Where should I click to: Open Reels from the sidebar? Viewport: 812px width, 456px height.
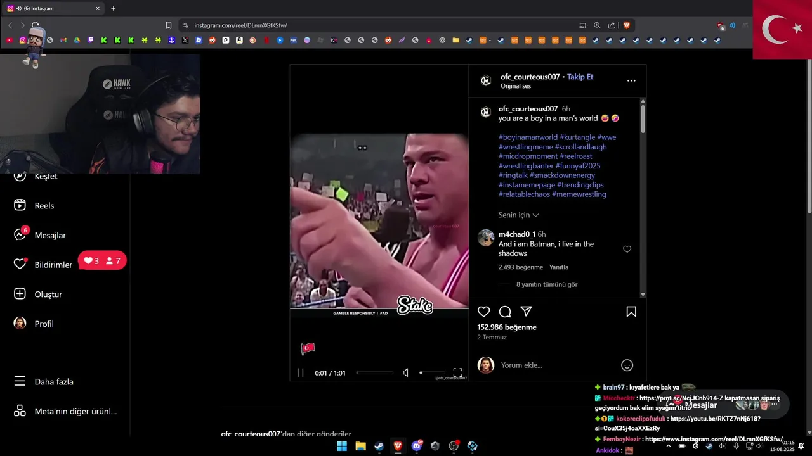tap(34, 205)
